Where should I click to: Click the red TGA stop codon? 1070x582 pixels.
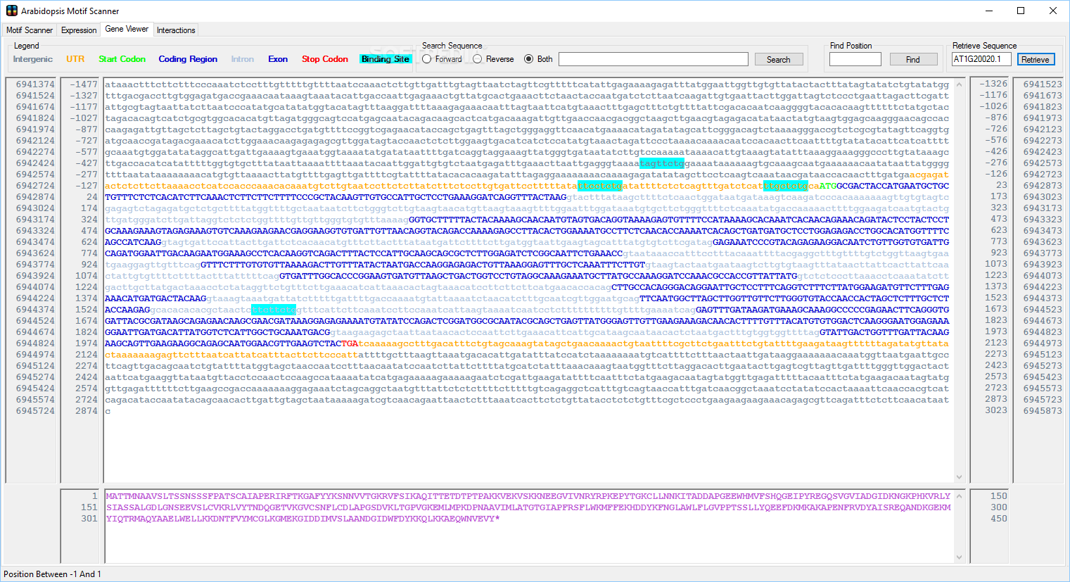(x=350, y=343)
